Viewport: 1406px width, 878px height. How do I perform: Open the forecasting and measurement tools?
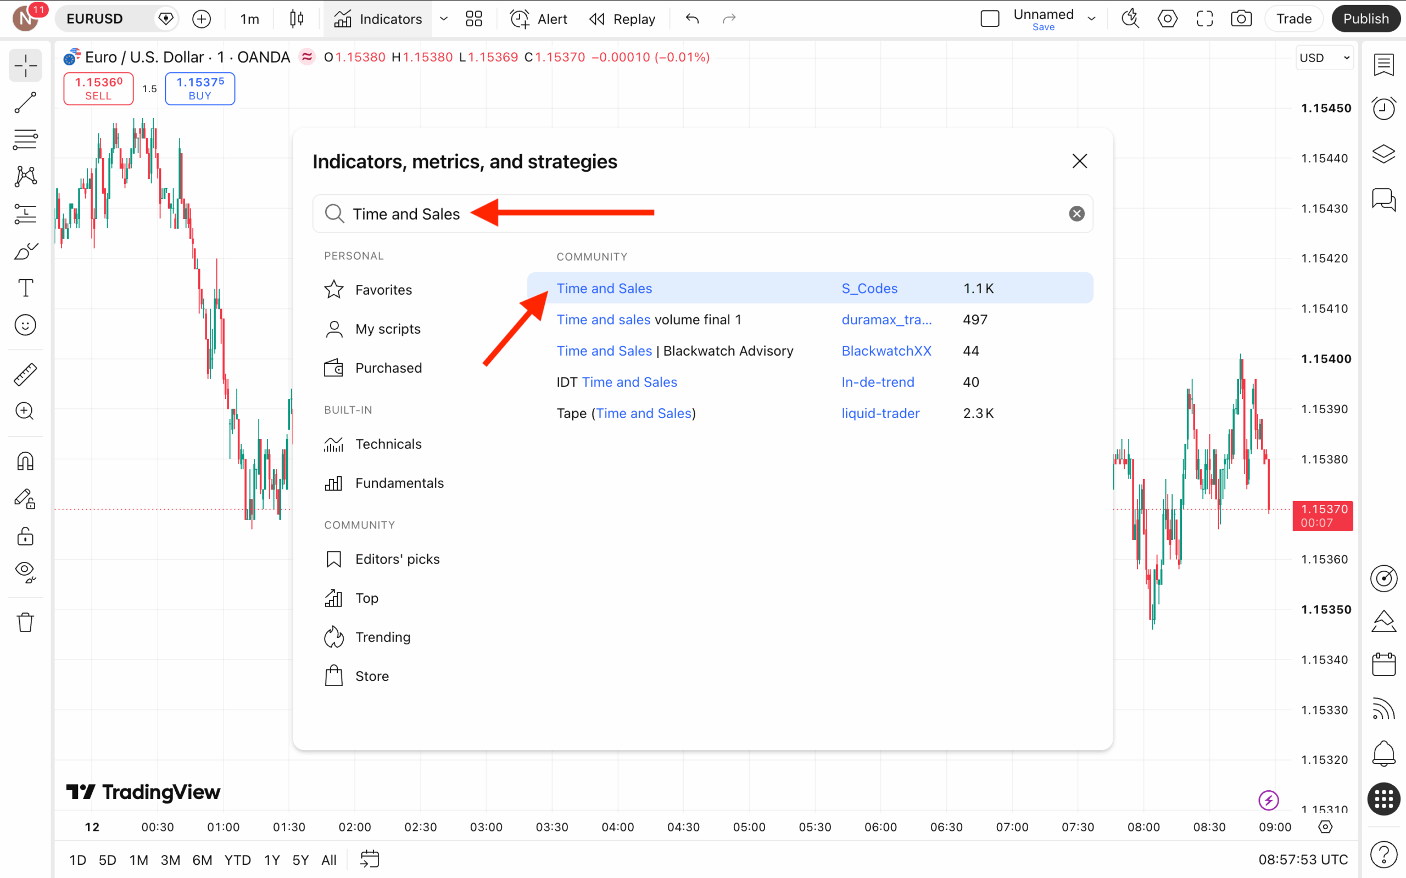(25, 213)
